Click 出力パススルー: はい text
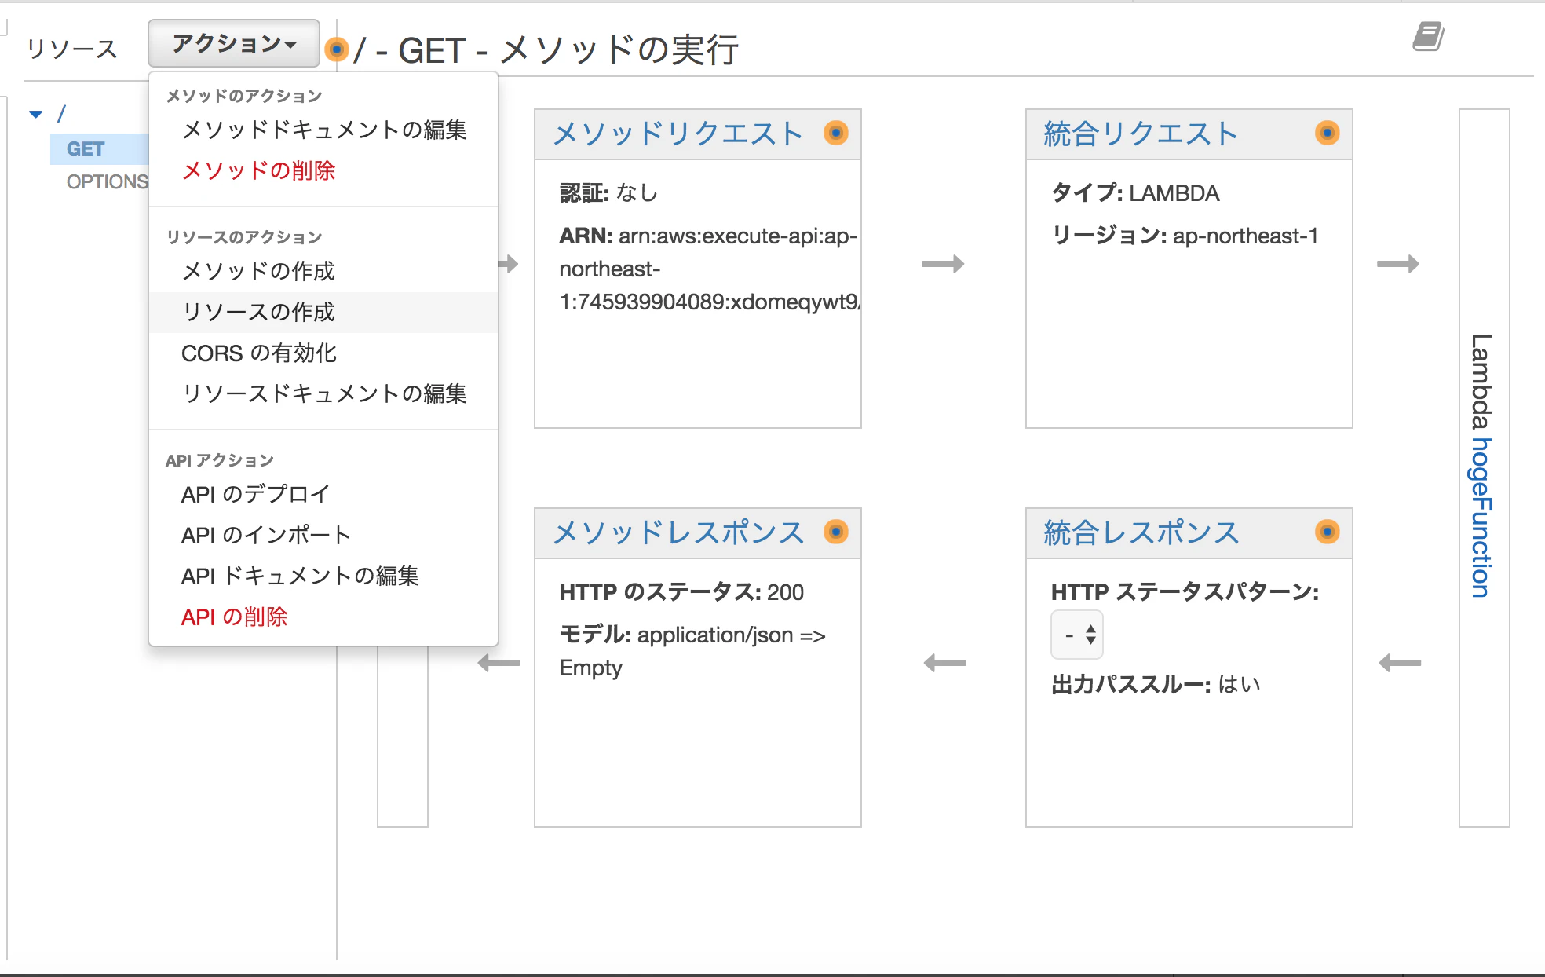 (1156, 684)
